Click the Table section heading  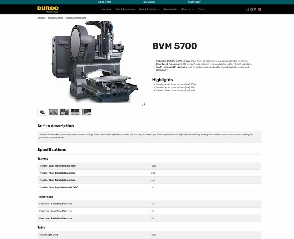click(41, 228)
